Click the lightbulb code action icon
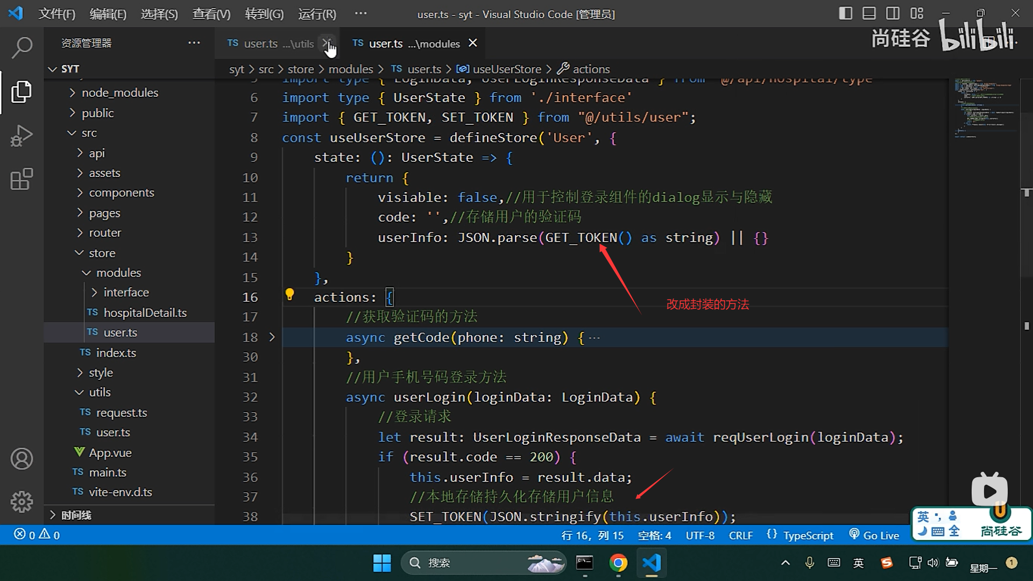The image size is (1033, 581). point(289,294)
